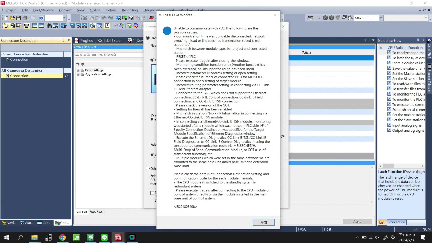This screenshot has height=243, width=432.
Task: Expand the Basic Settings tree node
Action: pos(78,70)
